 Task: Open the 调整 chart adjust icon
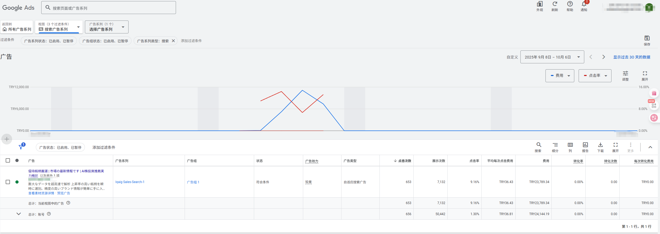click(625, 74)
